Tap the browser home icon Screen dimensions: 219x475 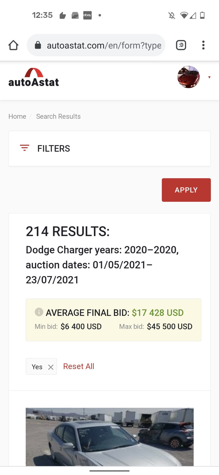pyautogui.click(x=13, y=45)
